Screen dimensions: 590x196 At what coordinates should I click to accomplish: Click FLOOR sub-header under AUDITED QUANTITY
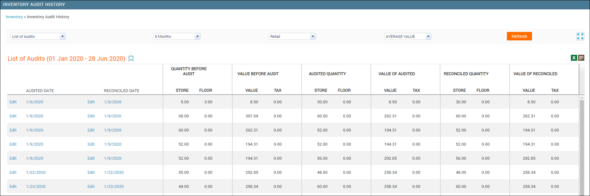[344, 90]
